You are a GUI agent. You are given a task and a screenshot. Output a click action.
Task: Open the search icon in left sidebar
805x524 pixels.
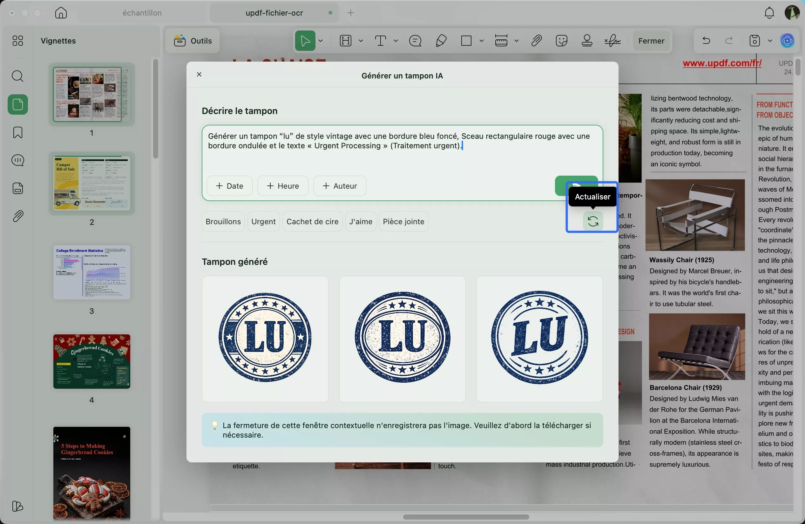pyautogui.click(x=17, y=76)
